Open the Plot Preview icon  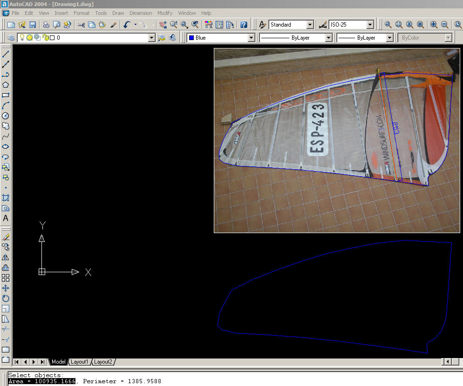pos(56,24)
